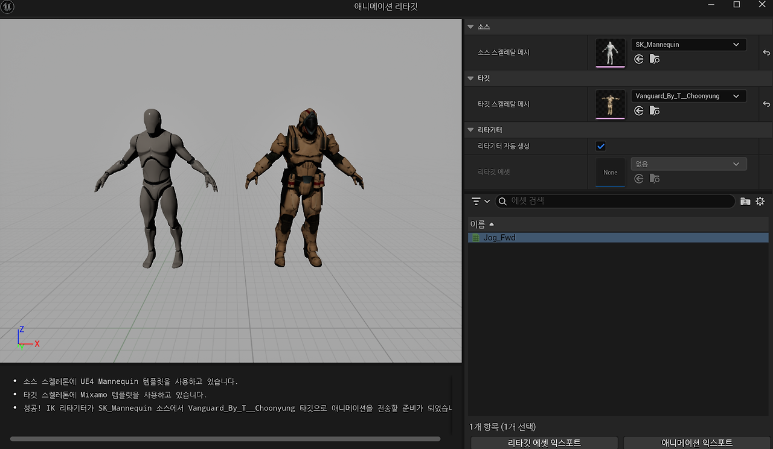Open SK_Mannequin source mesh dropdown
773x449 pixels.
coord(688,45)
